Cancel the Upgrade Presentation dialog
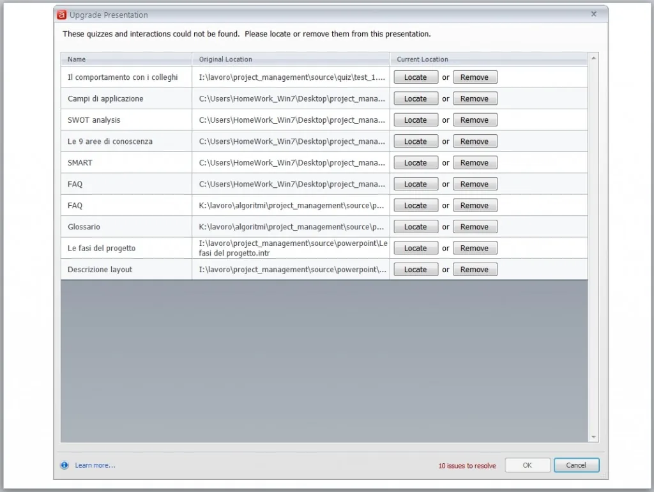This screenshot has height=492, width=654. [577, 465]
